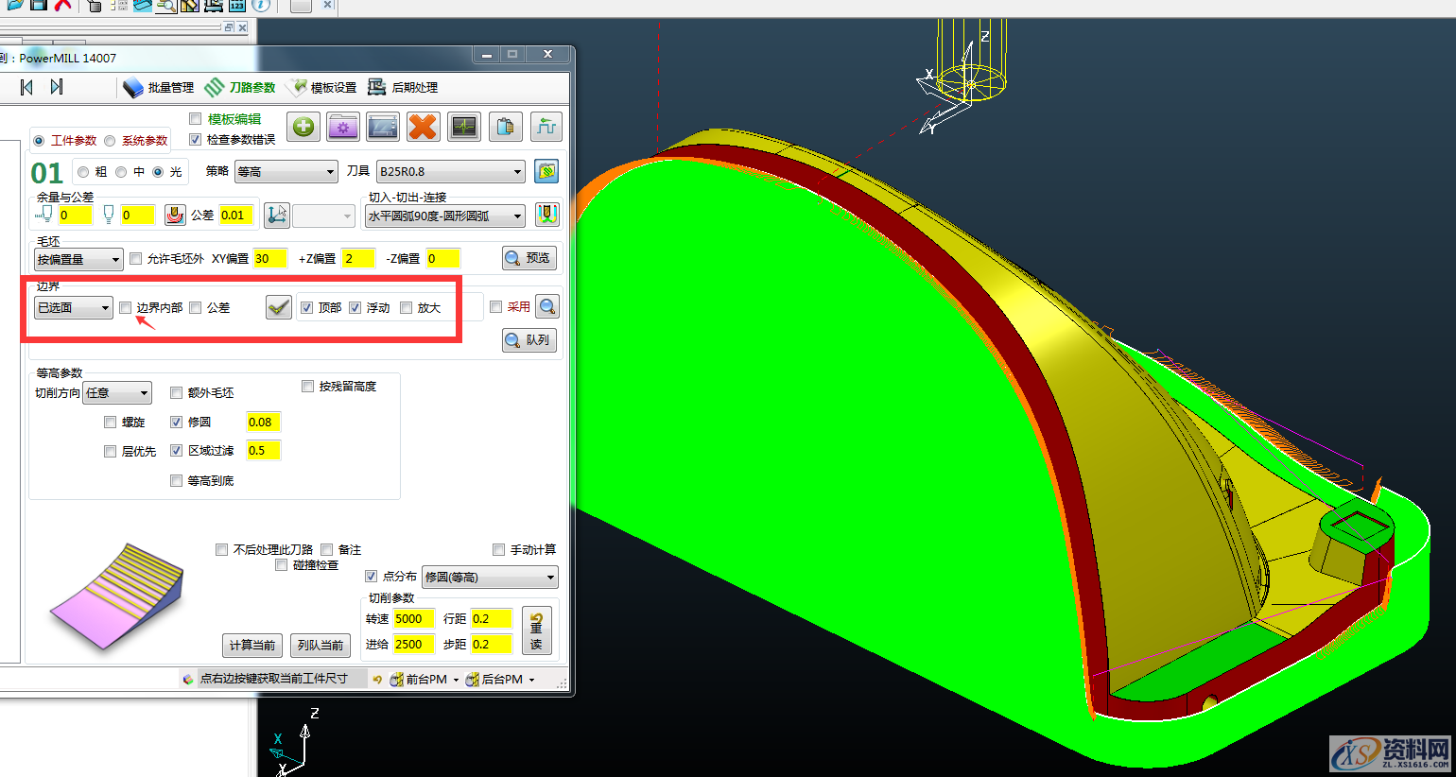Click the clipboard paste icon
Image resolution: width=1456 pixels, height=777 pixels.
coord(506,127)
